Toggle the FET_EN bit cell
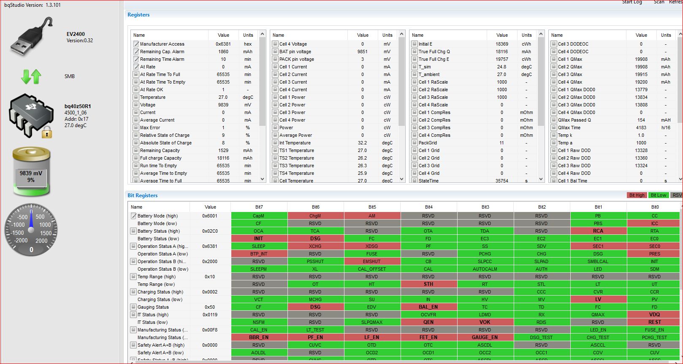This screenshot has height=364, width=683. pyautogui.click(x=428, y=337)
